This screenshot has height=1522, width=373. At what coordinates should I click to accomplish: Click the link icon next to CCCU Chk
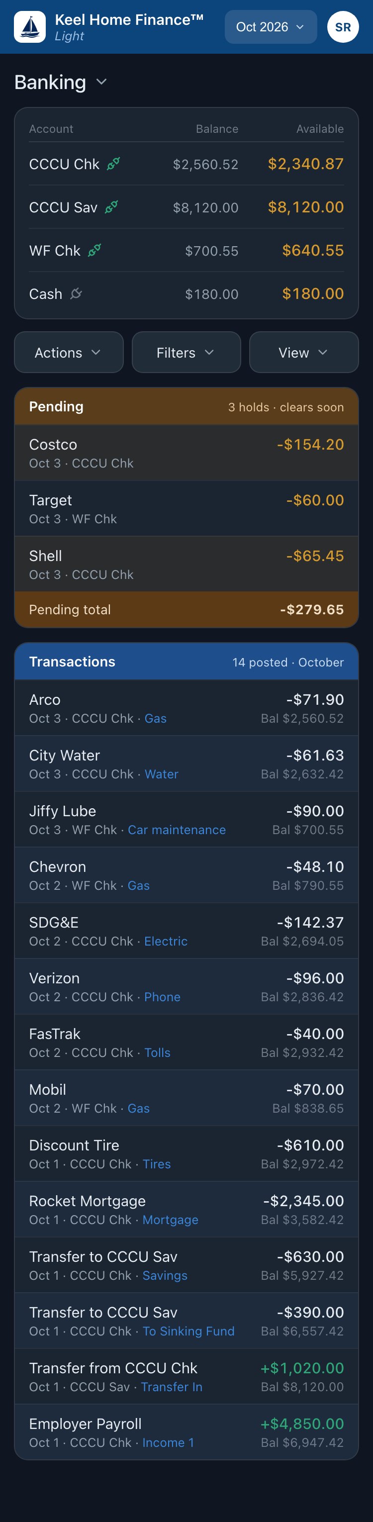(x=113, y=164)
